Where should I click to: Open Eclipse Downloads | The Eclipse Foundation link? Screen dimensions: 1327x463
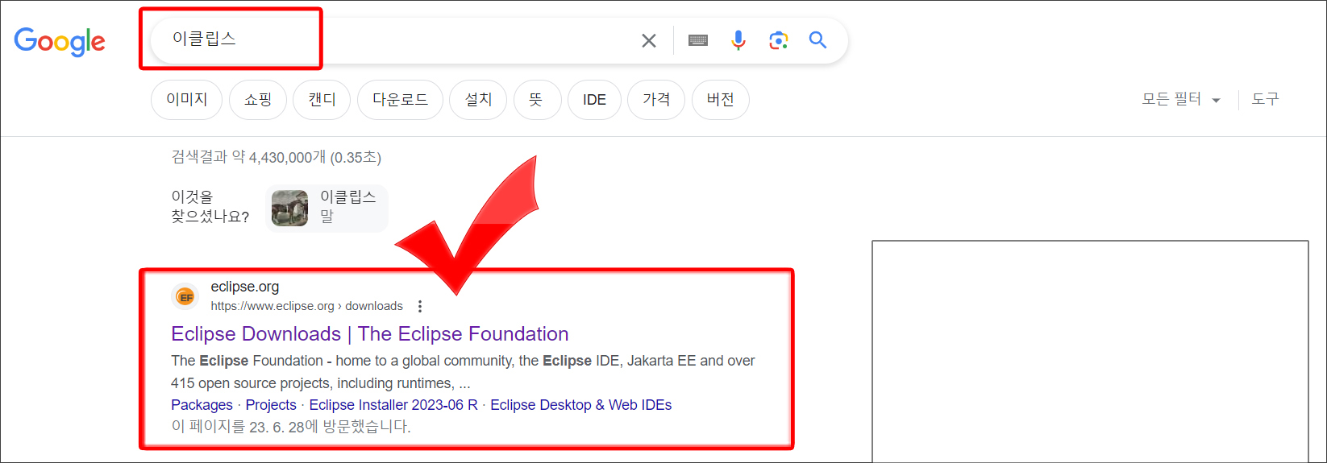(x=370, y=333)
